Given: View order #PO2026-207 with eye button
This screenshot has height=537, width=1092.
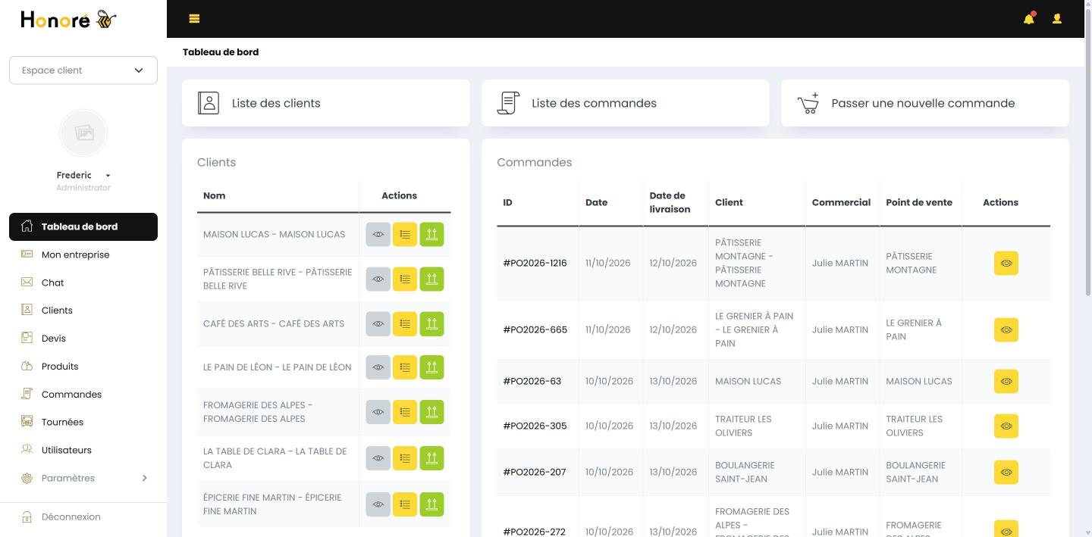Looking at the screenshot, I should (x=1006, y=473).
